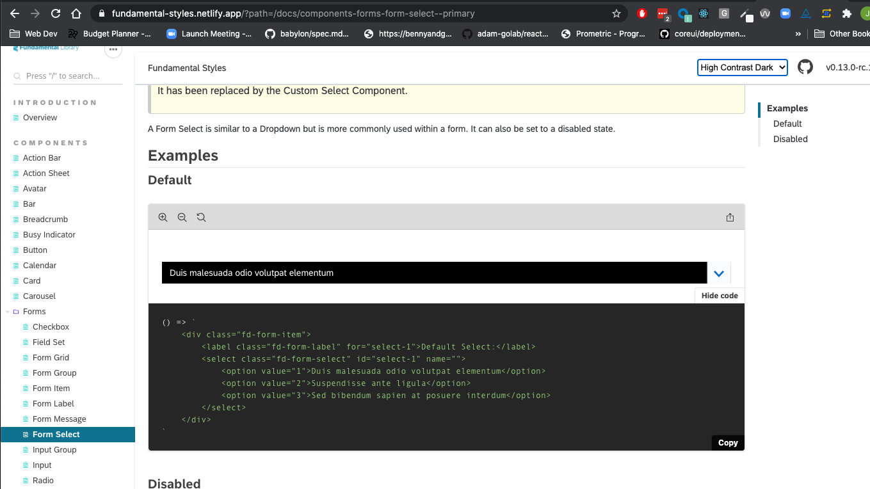Open the Budget Planner bookmark
Image resolution: width=870 pixels, height=489 pixels.
click(109, 34)
